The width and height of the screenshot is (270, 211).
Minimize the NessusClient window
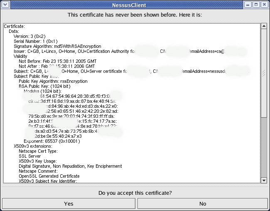click(x=248, y=5)
